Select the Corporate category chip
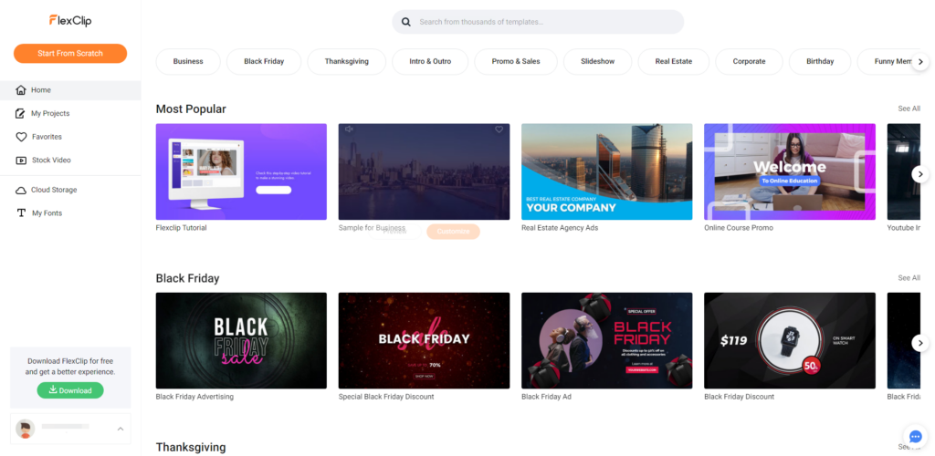935x456 pixels. tap(749, 61)
